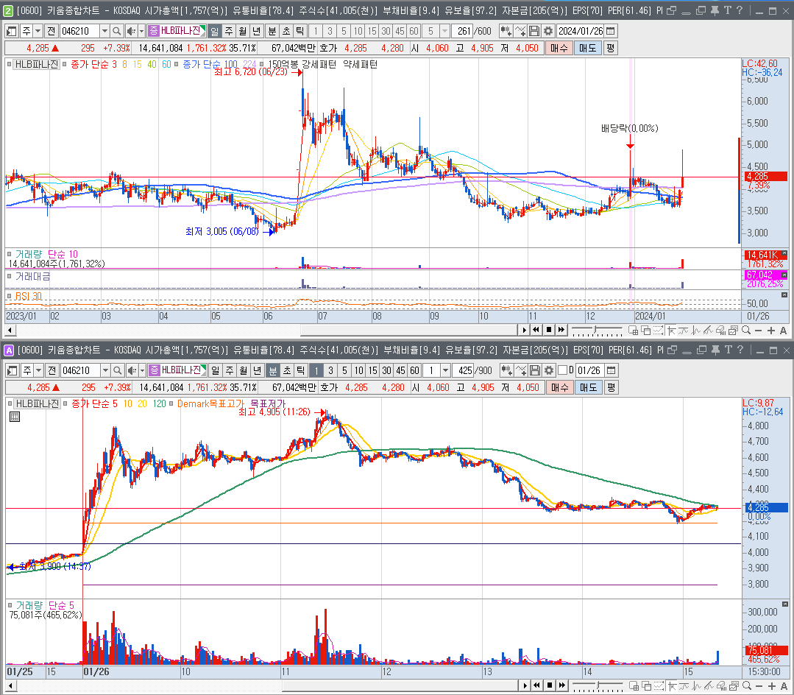Screen dimensions: 794x695
Task: Click the plus zoom-in icon below the bottom chart
Action: (771, 685)
